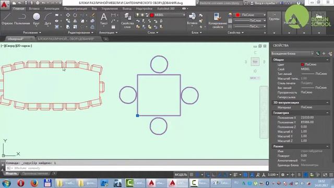Screen dimensions: 334x188
Task: Click the linear dimension tool icon
Action: pos(113,15)
